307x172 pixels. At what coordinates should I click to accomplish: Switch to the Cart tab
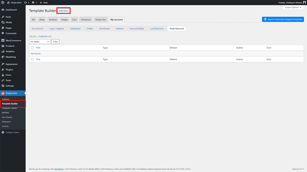tap(74, 20)
